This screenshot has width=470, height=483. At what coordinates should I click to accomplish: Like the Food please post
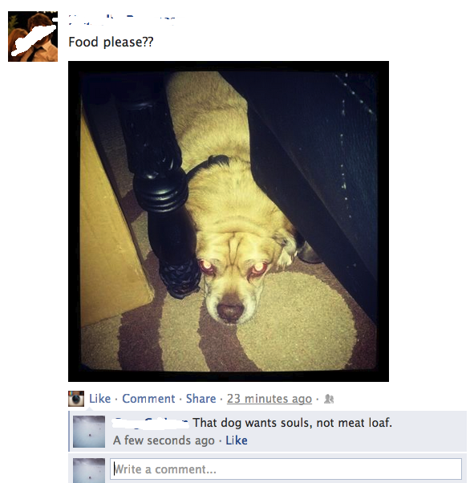99,399
